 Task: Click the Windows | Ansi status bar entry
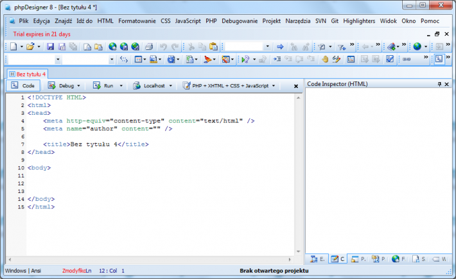pyautogui.click(x=23, y=271)
